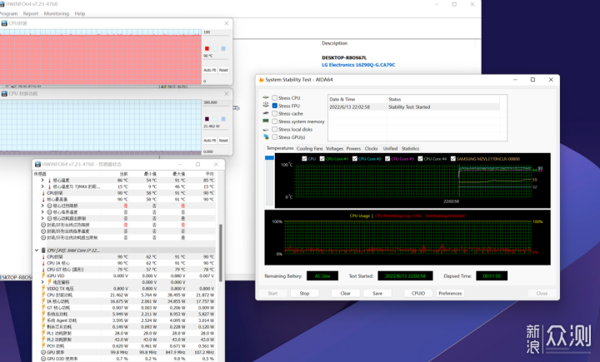
Task: Click the Preferences button
Action: point(450,293)
